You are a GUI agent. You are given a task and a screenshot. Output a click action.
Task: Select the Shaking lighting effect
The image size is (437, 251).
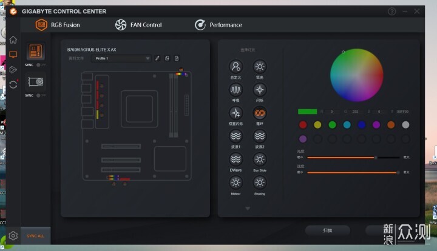click(260, 183)
